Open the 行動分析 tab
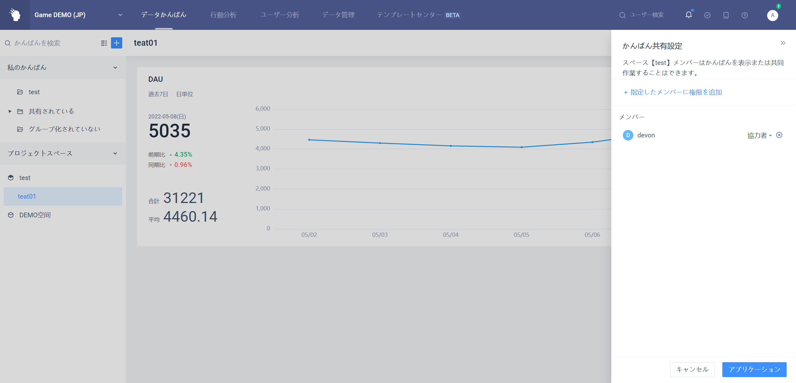 pyautogui.click(x=223, y=15)
